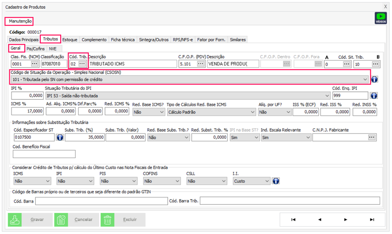Go to the first record
392x234 pixels.
coord(293,219)
